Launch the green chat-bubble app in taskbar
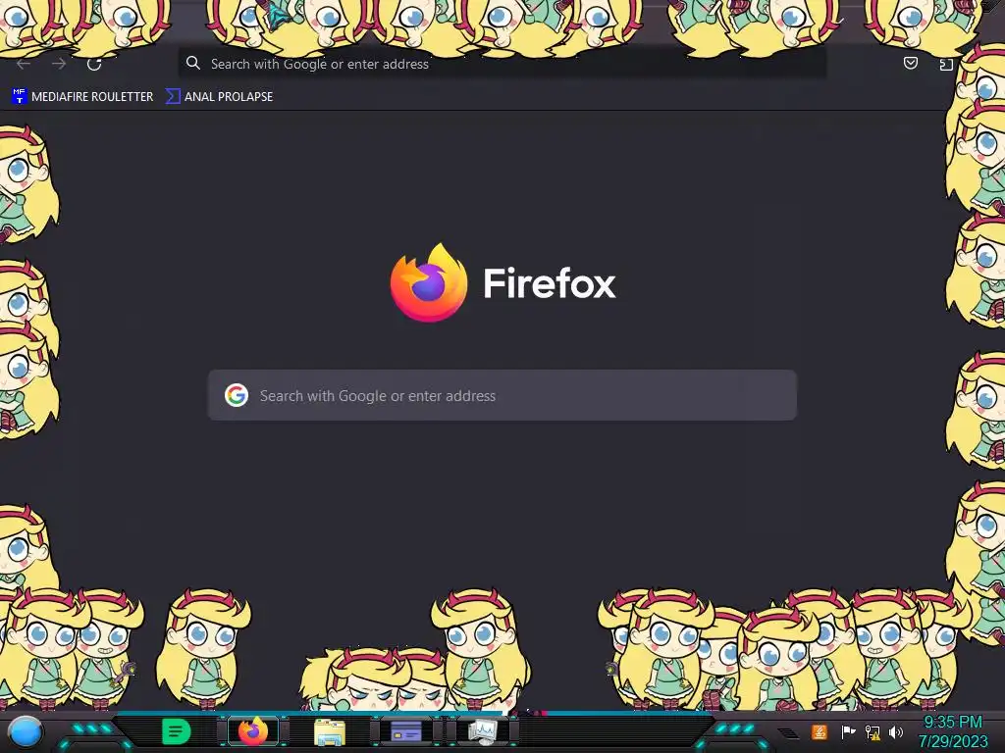Viewport: 1005px width, 753px height. point(176,731)
